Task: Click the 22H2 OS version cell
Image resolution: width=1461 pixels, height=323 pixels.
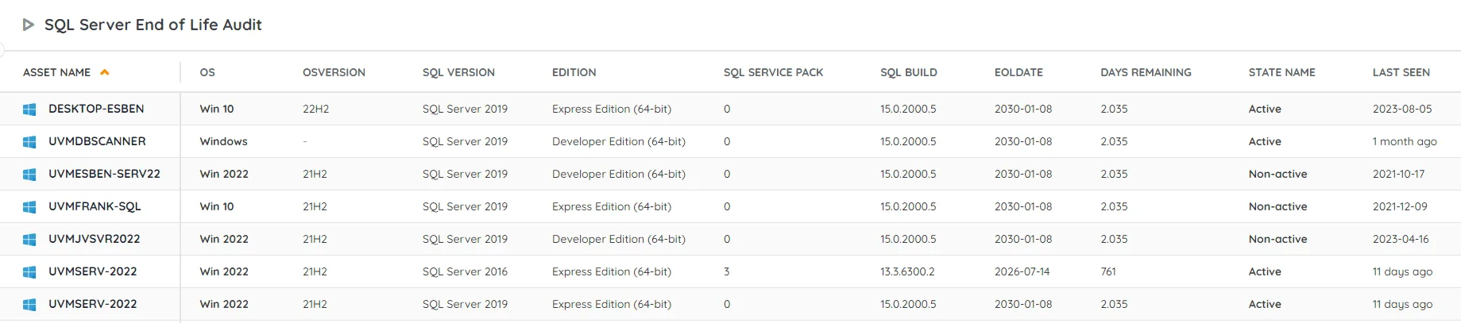Action: tap(315, 109)
